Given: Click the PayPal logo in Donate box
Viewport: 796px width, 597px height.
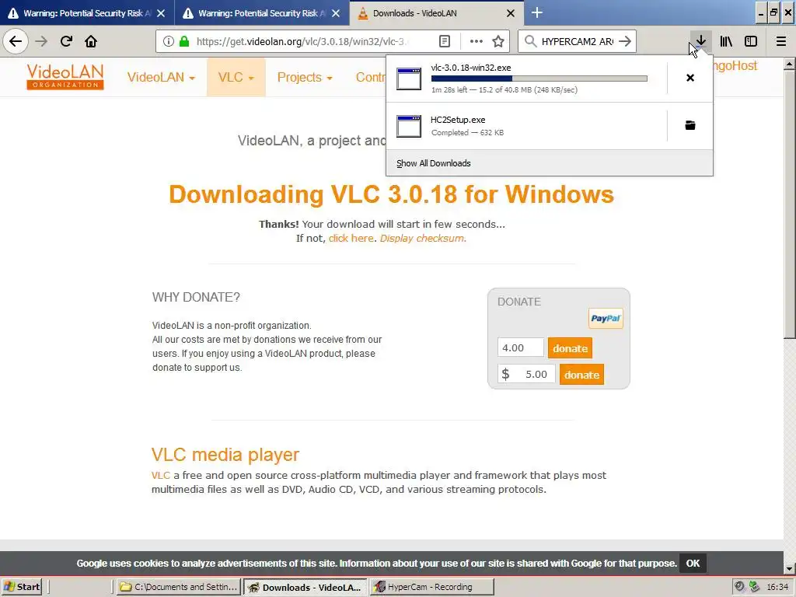Looking at the screenshot, I should (x=606, y=318).
